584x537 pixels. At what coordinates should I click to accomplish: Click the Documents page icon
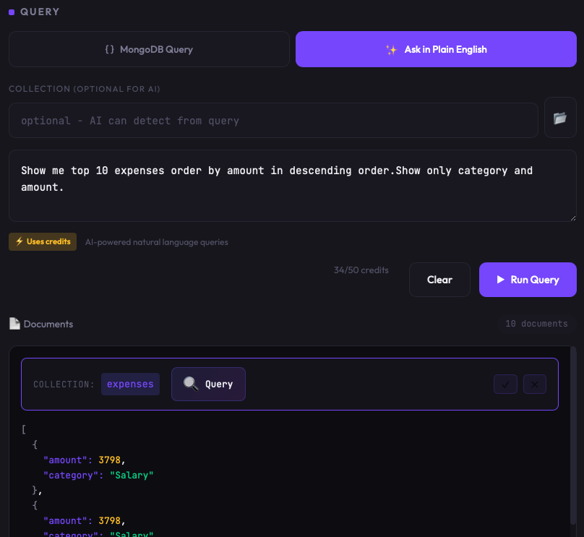coord(14,324)
